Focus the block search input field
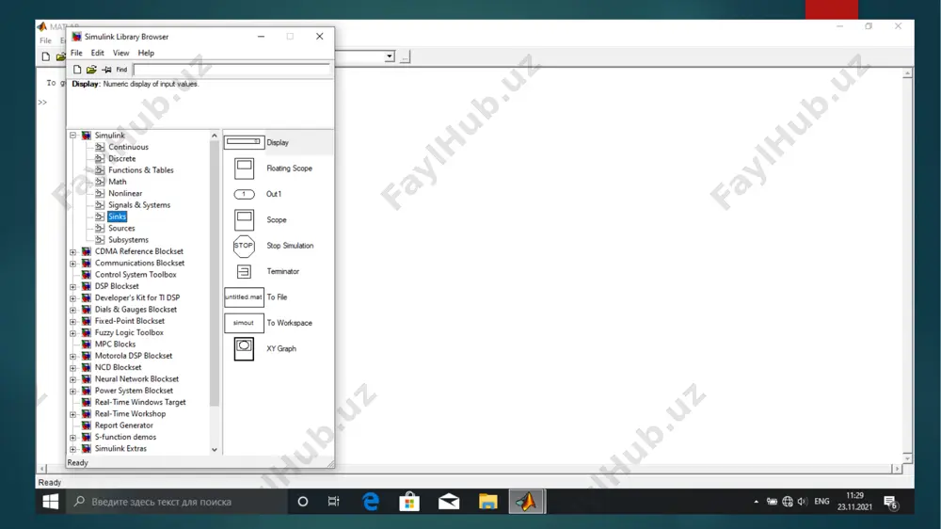Screen dimensions: 941x529 click(231, 70)
